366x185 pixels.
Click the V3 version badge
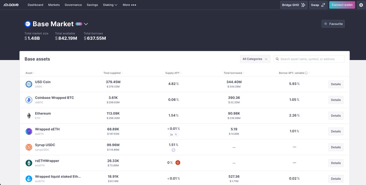point(79,24)
